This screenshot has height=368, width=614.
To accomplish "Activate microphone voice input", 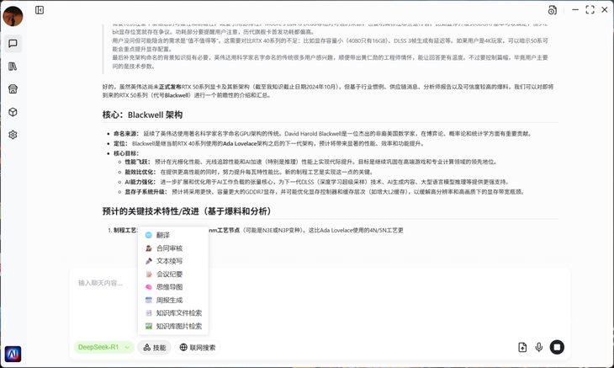I will click(539, 347).
